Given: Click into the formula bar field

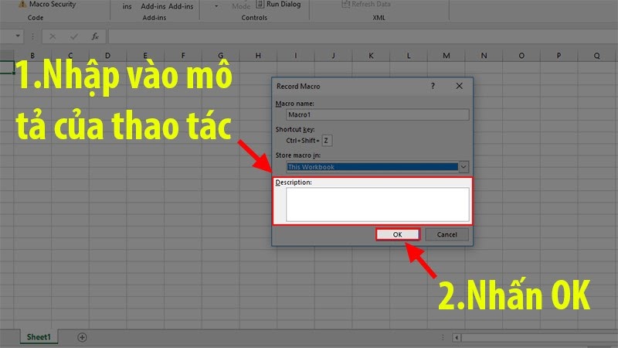Looking at the screenshot, I should 362,36.
